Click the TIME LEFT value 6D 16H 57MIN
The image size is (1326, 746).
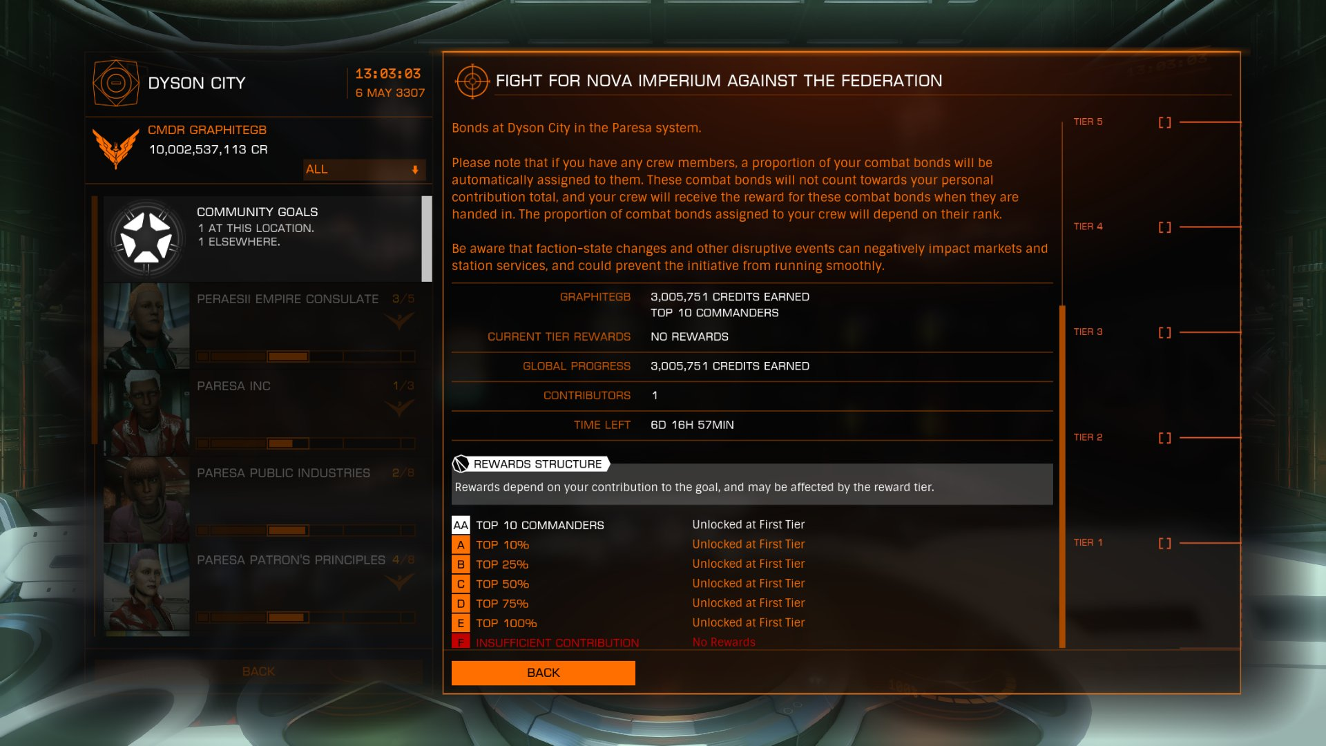tap(692, 425)
